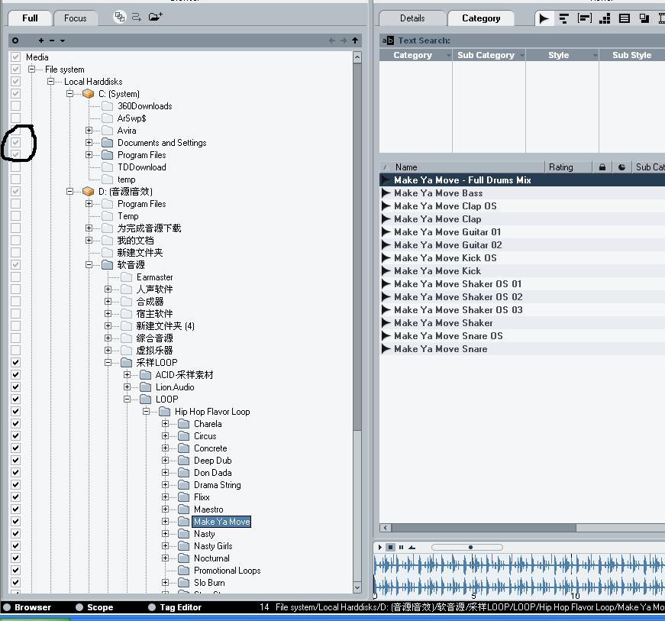Expand the Deep Dub folder
The height and width of the screenshot is (621, 665).
point(165,461)
